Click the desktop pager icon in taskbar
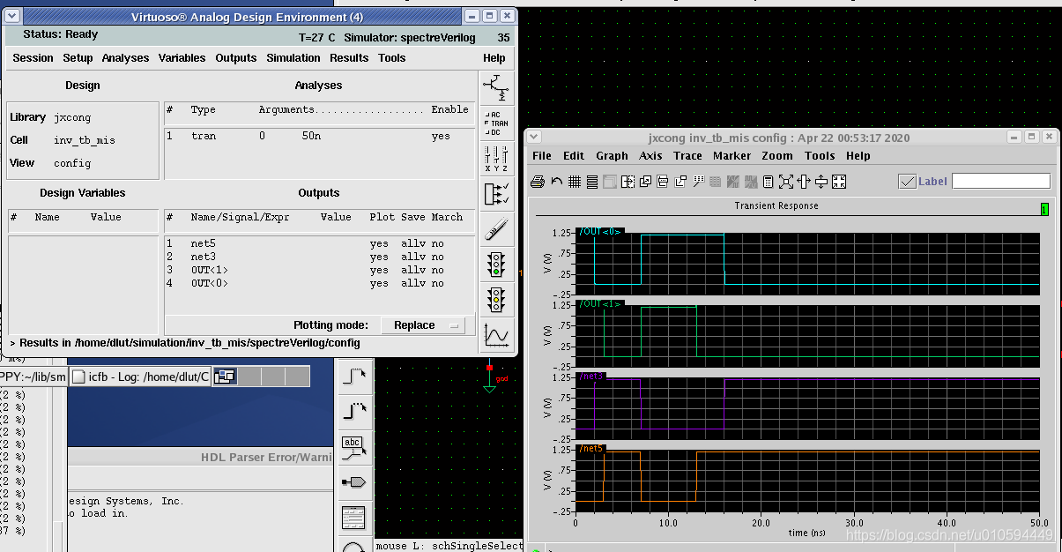The image size is (1062, 552). (x=225, y=377)
